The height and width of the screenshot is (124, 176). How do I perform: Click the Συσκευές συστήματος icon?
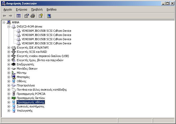[14, 106]
